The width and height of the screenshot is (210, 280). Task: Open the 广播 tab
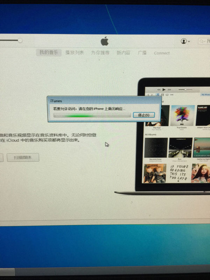[142, 53]
